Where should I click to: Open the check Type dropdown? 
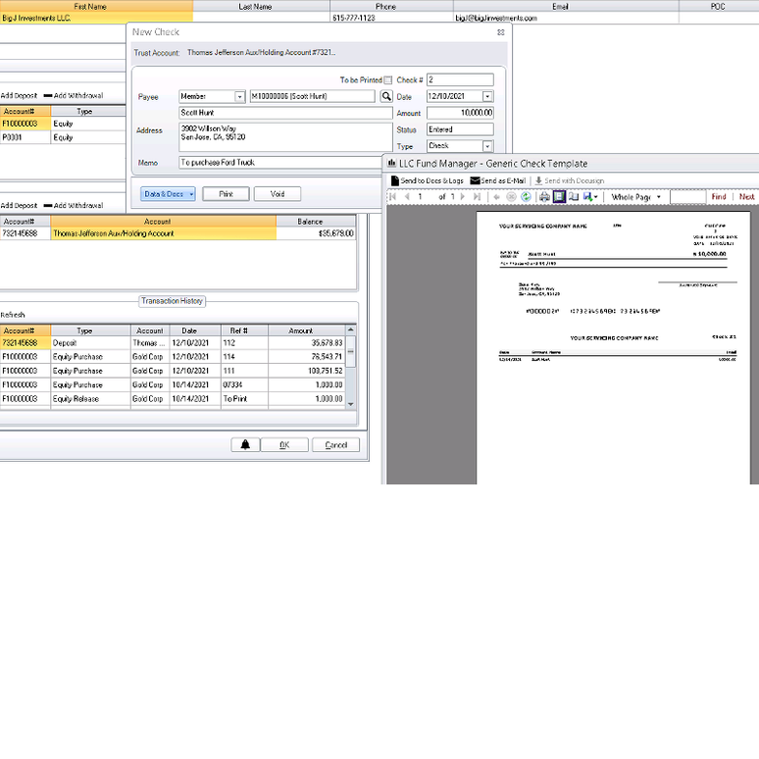[x=487, y=146]
